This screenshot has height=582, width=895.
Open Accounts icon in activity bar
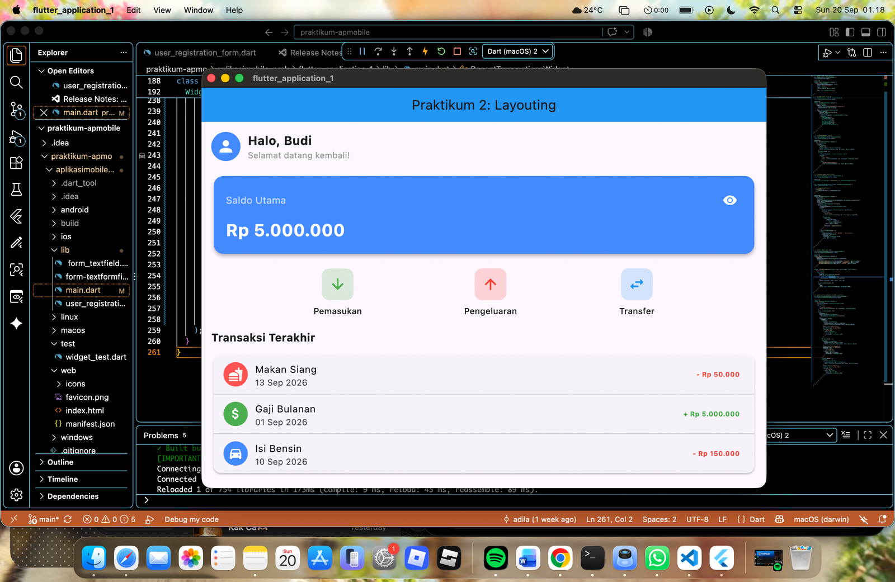[x=16, y=468]
